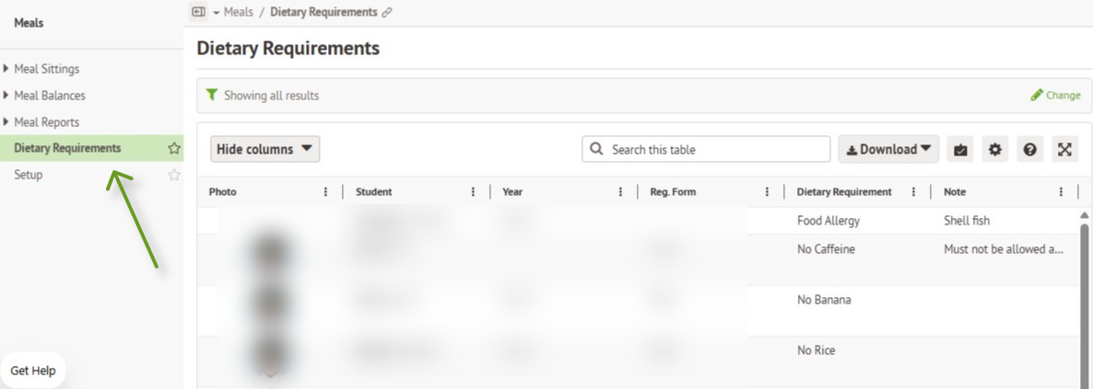
Task: Click the register checkmark icon beside Download
Action: click(960, 149)
